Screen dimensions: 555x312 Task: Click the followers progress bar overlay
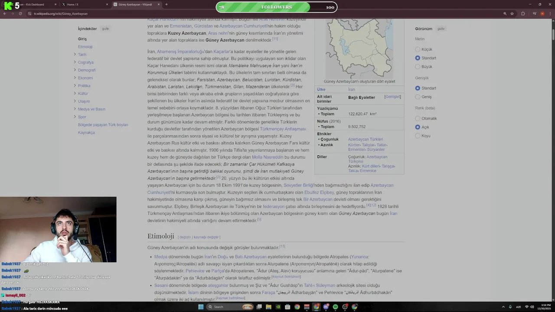point(276,7)
